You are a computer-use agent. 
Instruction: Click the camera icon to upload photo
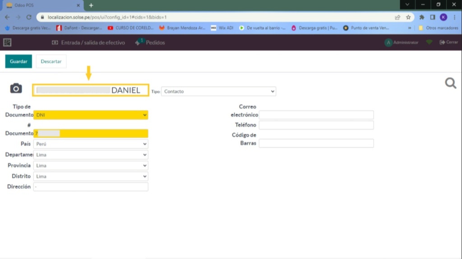coord(16,89)
